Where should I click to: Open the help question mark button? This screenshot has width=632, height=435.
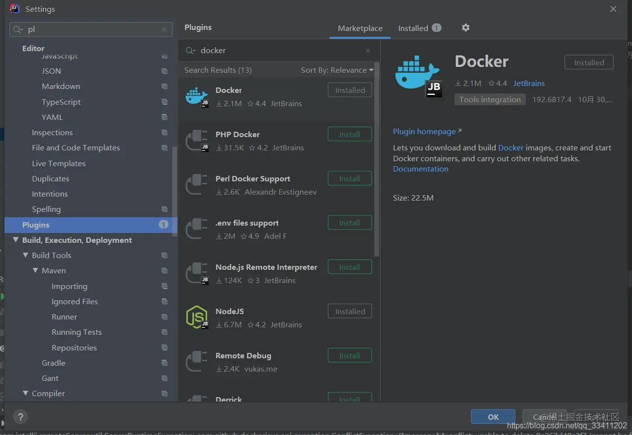coord(20,417)
